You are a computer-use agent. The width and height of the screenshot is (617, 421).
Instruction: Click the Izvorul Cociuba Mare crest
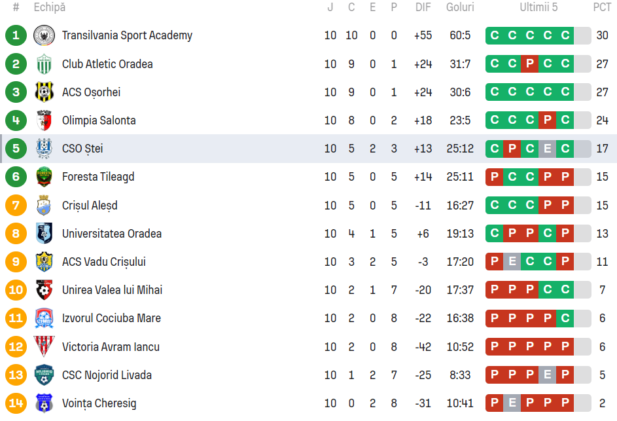coord(44,318)
